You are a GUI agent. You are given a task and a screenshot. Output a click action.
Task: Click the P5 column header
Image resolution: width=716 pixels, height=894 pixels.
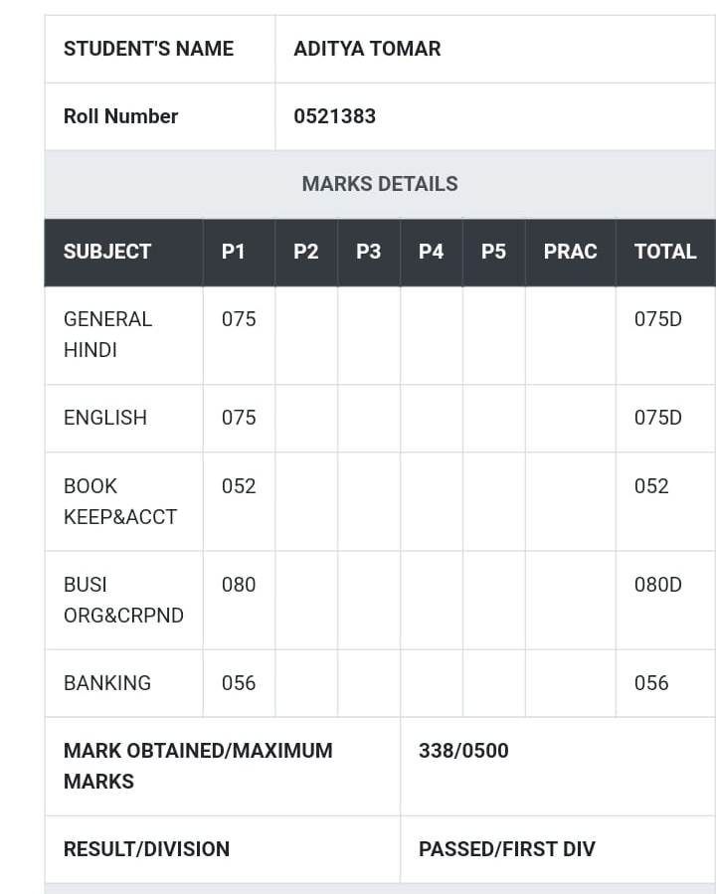click(493, 252)
